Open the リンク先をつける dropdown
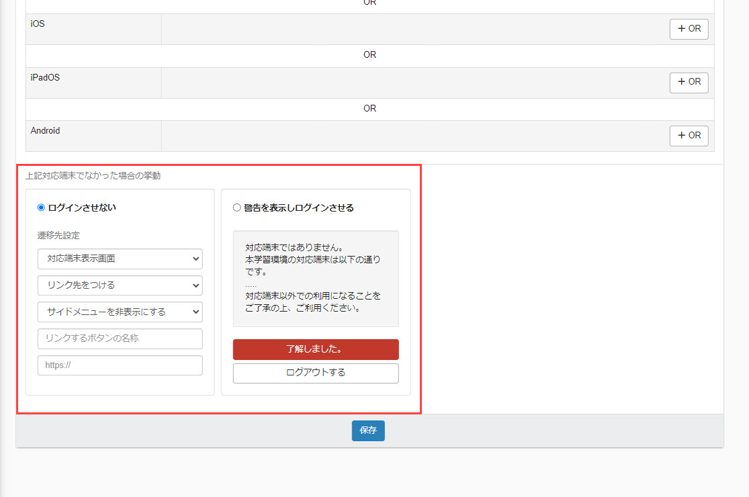Screen dimensions: 749x497 (120, 285)
